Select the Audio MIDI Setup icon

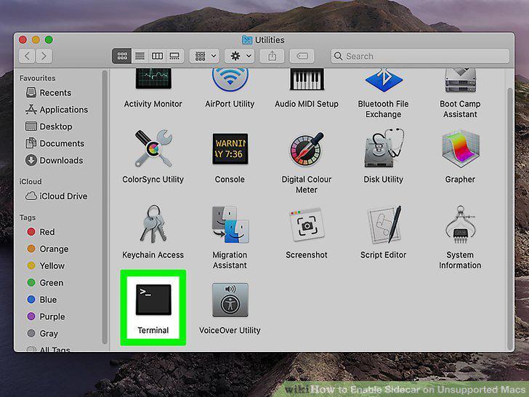pos(307,79)
